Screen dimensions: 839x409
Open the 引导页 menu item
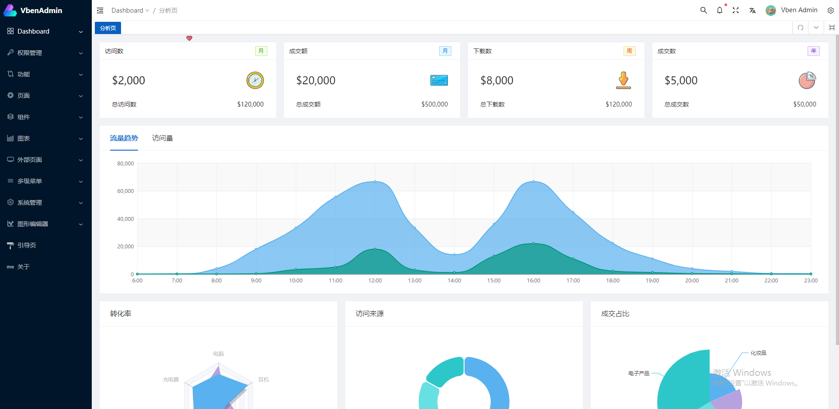46,245
